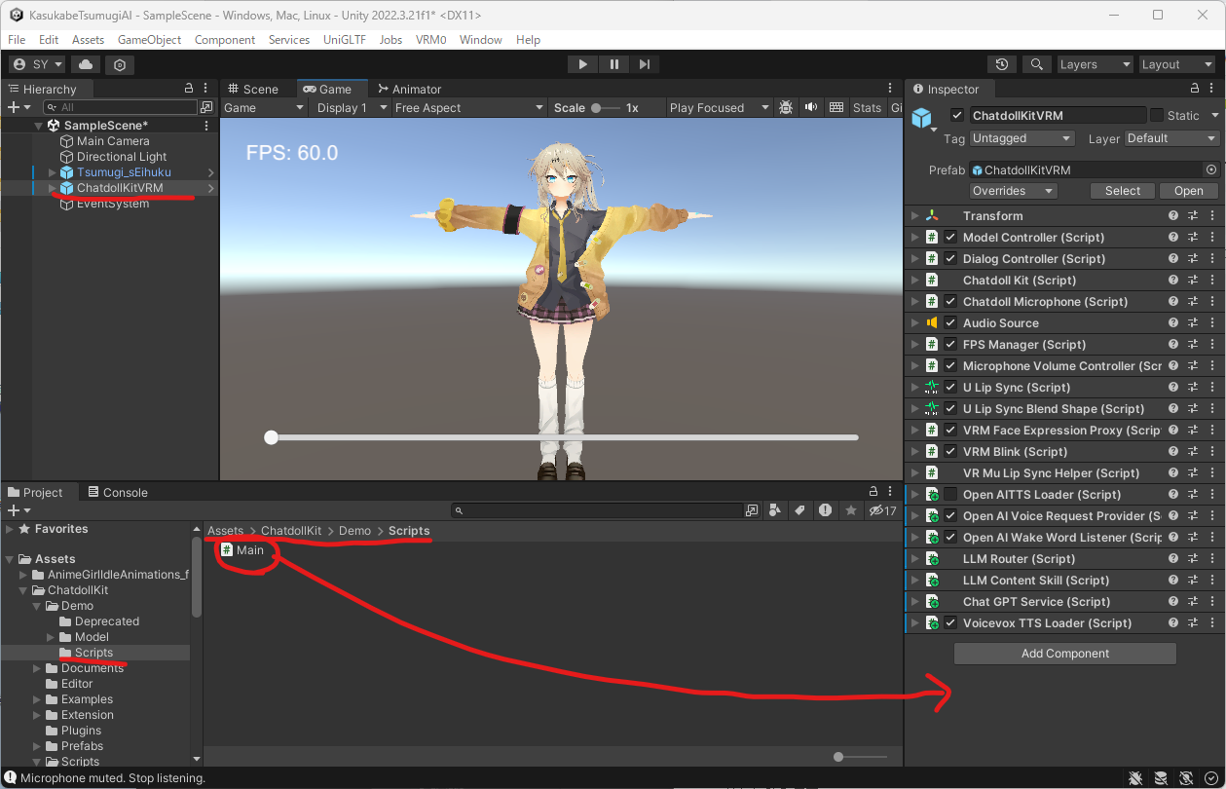Viewport: 1226px width, 789px height.
Task: Click the Stats button in Game view
Action: [867, 108]
